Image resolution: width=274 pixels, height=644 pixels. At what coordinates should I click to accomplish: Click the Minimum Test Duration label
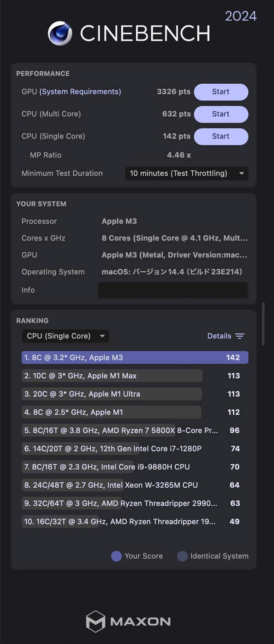[x=62, y=173]
